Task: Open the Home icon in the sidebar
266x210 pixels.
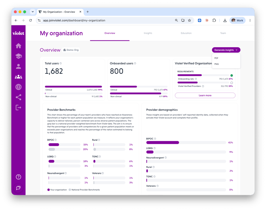Action: point(19,46)
